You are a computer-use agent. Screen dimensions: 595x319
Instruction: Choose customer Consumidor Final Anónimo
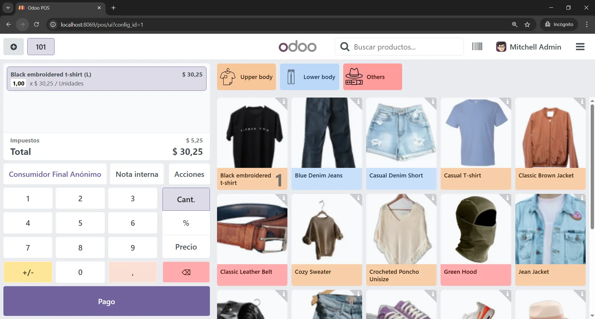coord(55,174)
